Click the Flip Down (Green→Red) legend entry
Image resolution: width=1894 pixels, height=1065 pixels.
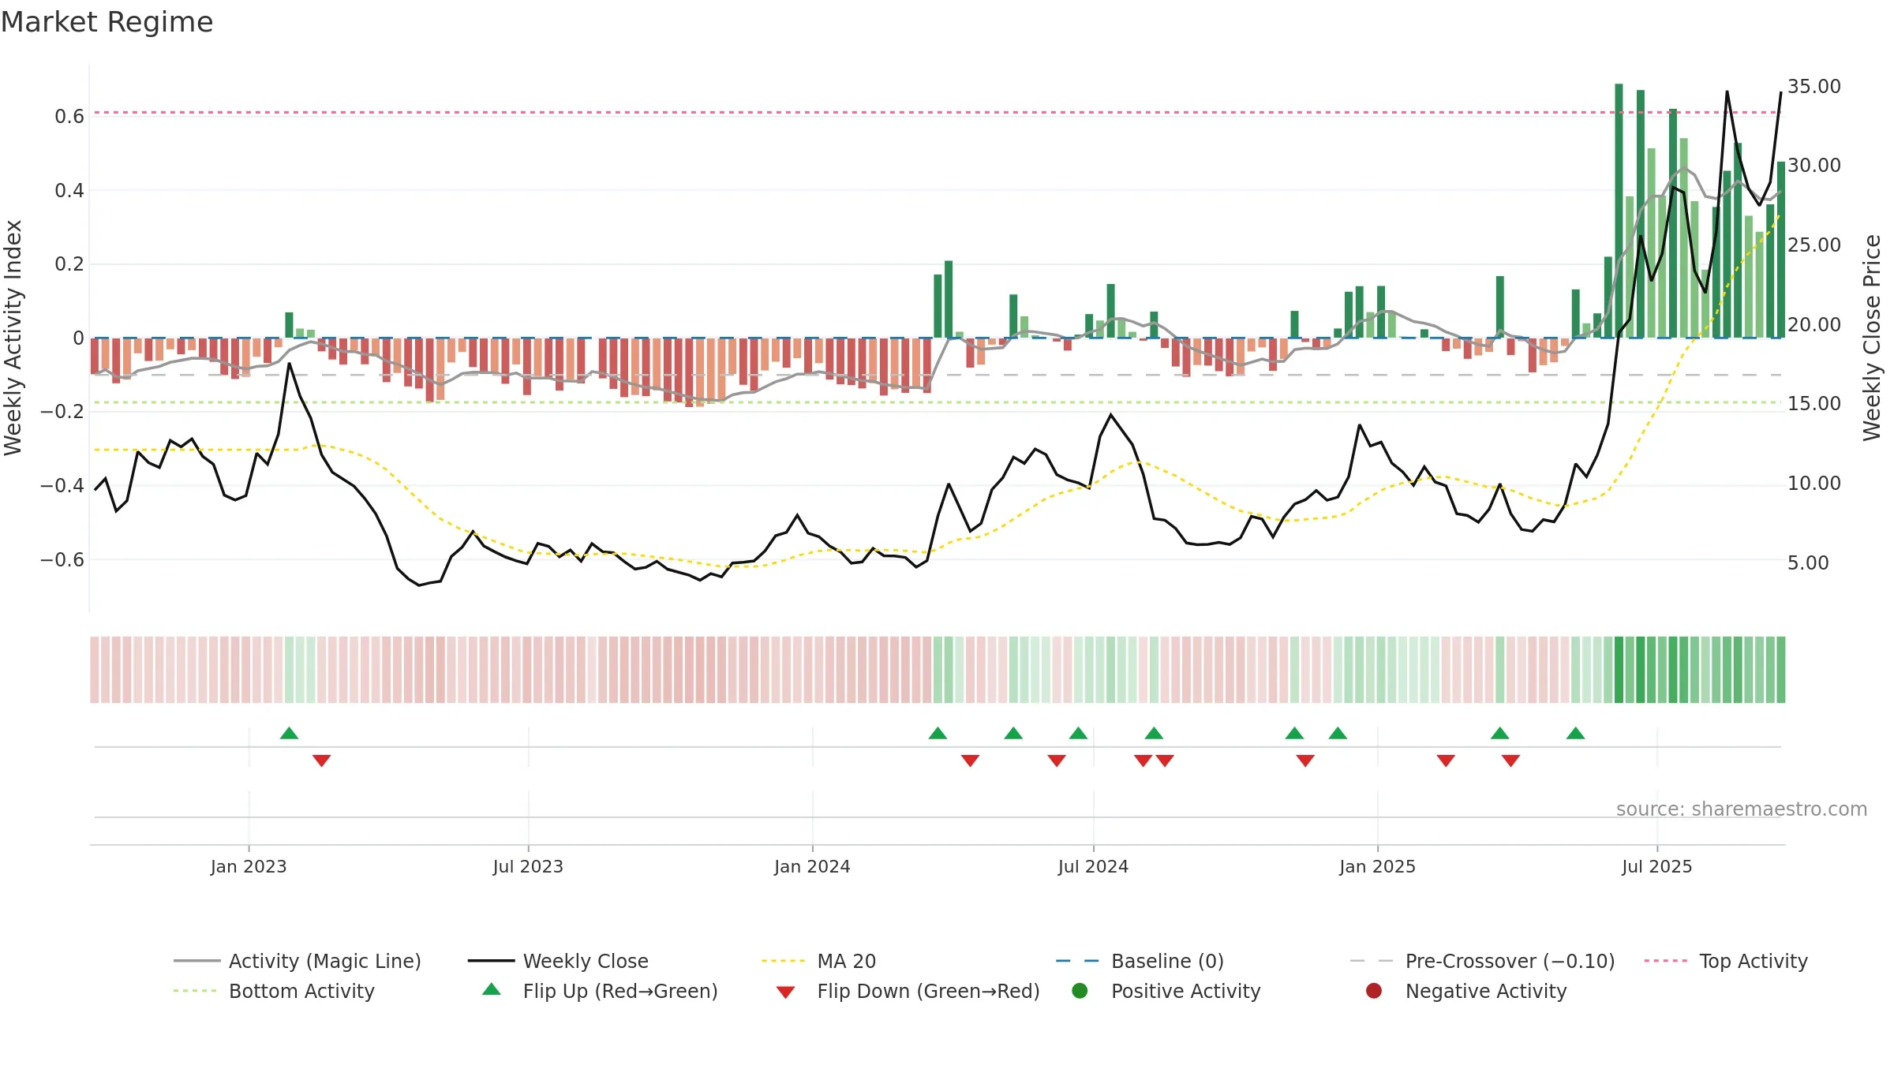pyautogui.click(x=908, y=991)
